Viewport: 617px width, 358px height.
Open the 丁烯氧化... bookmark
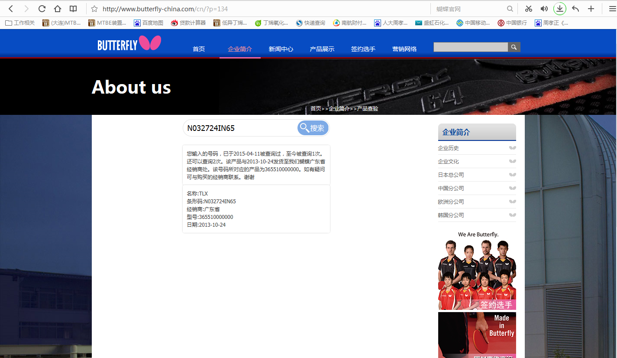click(x=271, y=23)
